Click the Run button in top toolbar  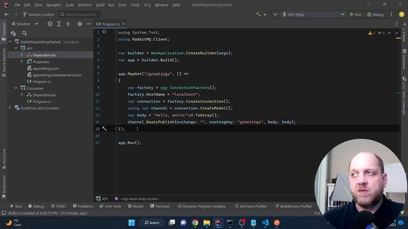(x=356, y=15)
